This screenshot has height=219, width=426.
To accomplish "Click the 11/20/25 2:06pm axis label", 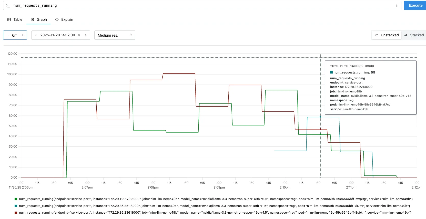I will 21,187.
